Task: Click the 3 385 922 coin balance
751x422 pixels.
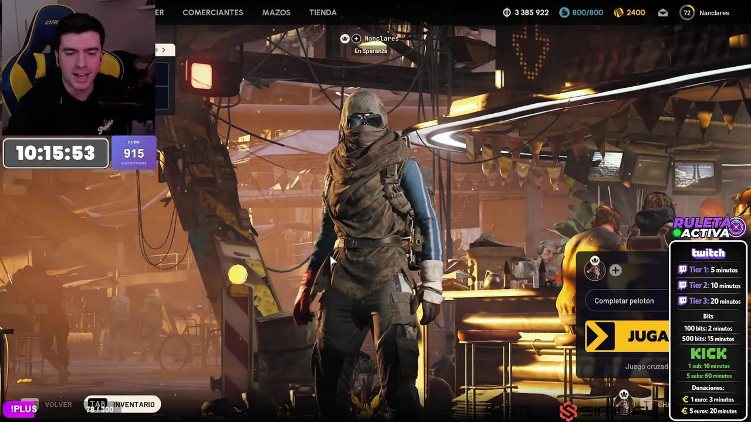Action: point(532,12)
